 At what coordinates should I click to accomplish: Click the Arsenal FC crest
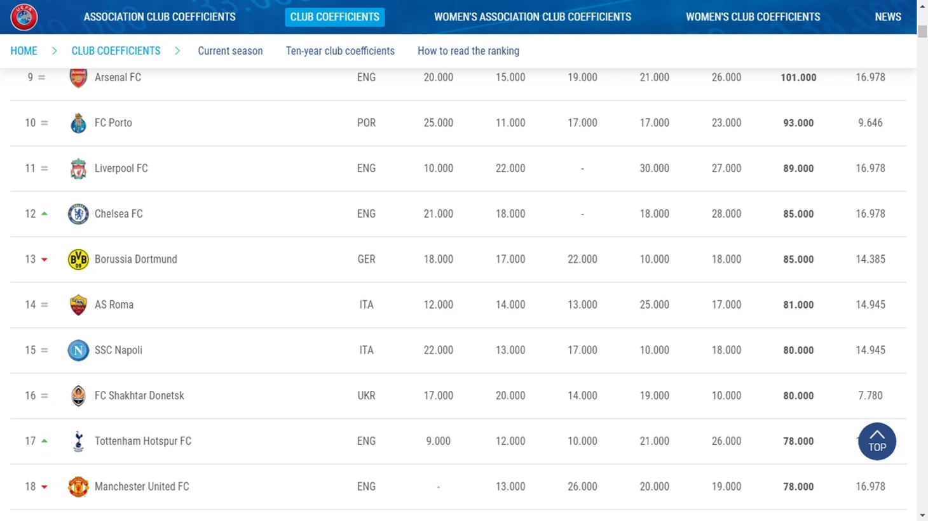[x=78, y=77]
